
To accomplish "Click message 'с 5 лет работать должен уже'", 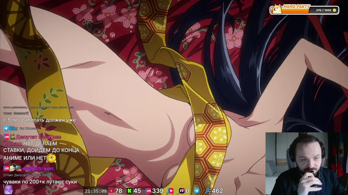I will [x=39, y=120].
